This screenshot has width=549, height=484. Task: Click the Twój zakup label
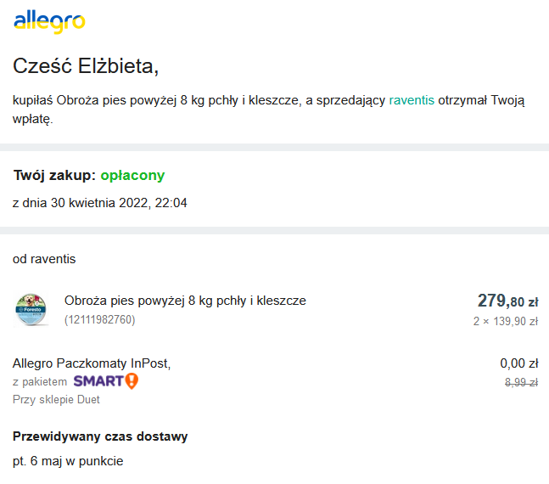54,175
